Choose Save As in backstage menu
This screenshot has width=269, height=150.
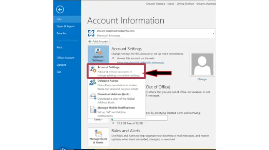[x=61, y=33]
